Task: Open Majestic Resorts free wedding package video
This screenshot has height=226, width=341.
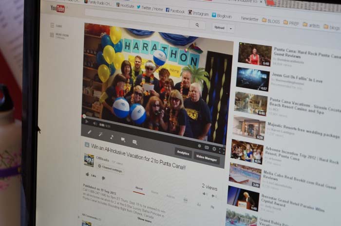Action: 303,130
